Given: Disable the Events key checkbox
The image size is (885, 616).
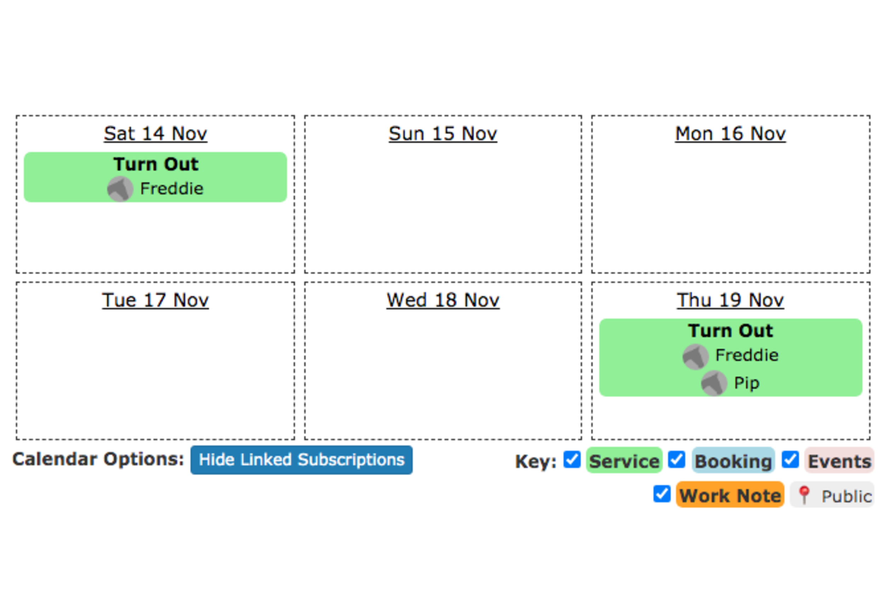Looking at the screenshot, I should (x=790, y=460).
